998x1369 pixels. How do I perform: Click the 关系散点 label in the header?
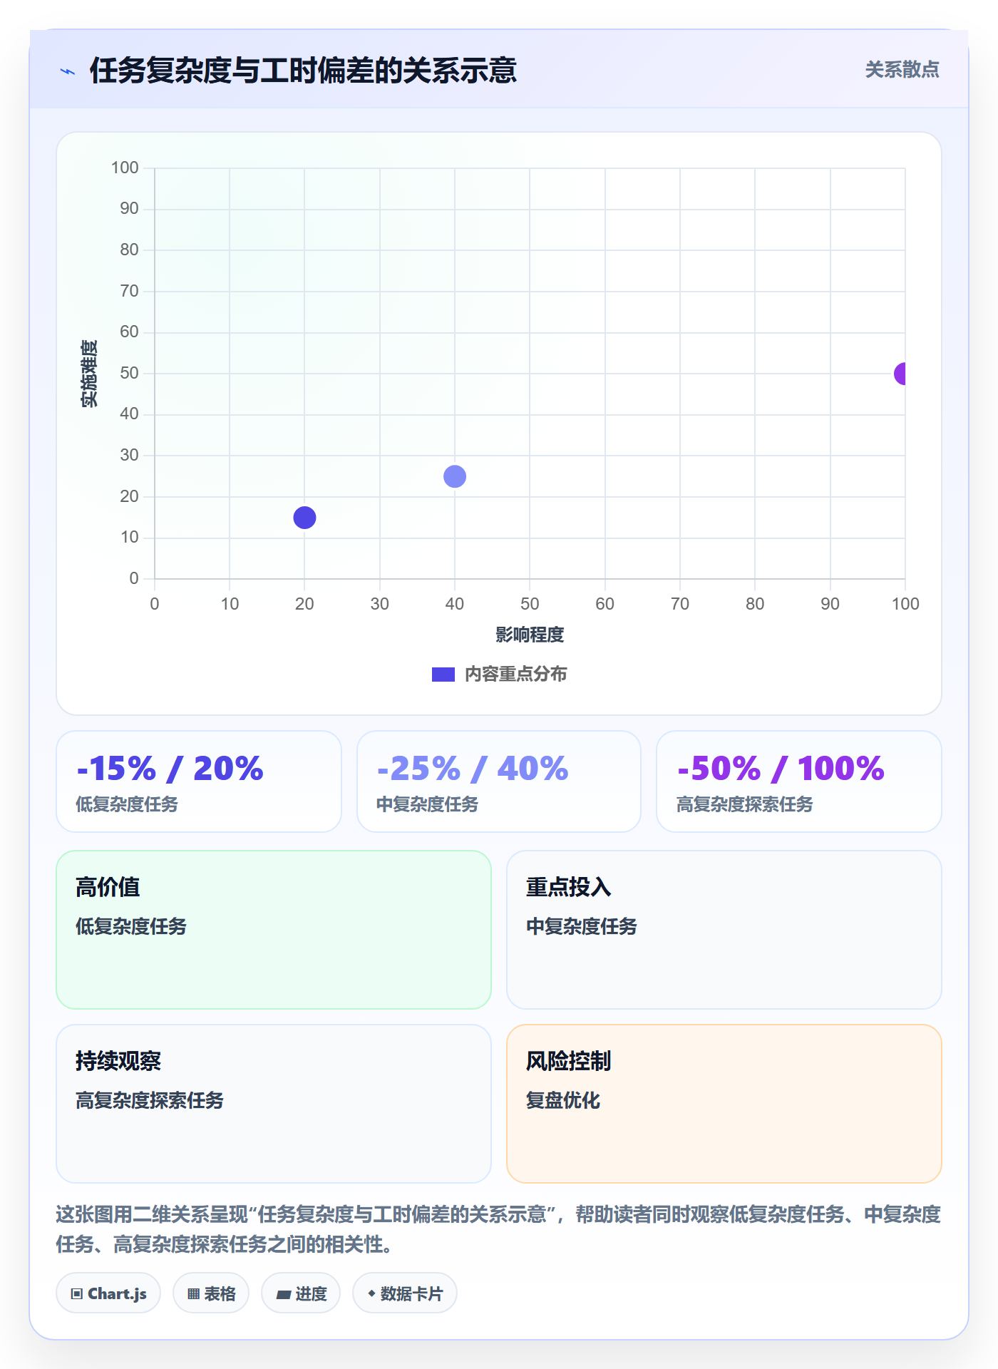click(902, 70)
